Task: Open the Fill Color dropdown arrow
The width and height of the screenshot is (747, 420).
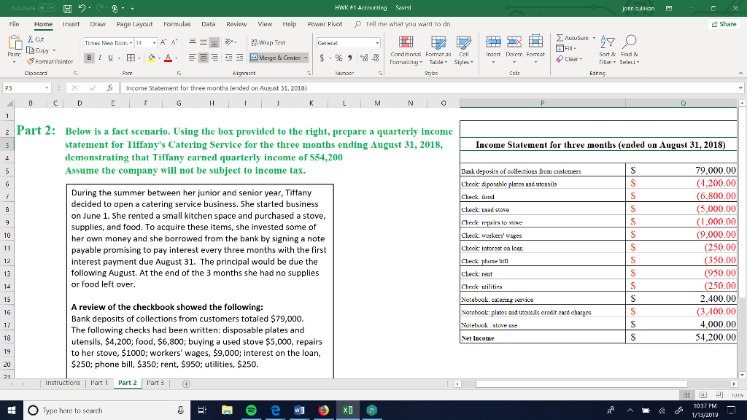Action: coord(161,58)
